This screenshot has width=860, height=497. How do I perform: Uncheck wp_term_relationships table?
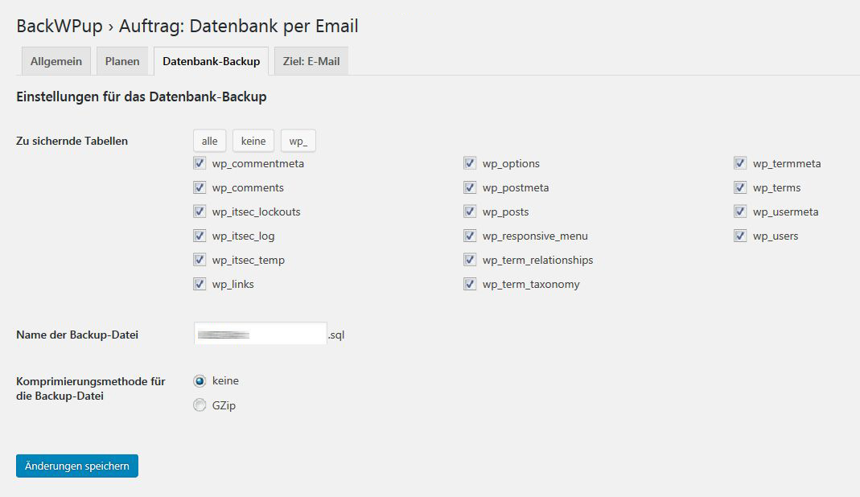coord(470,260)
